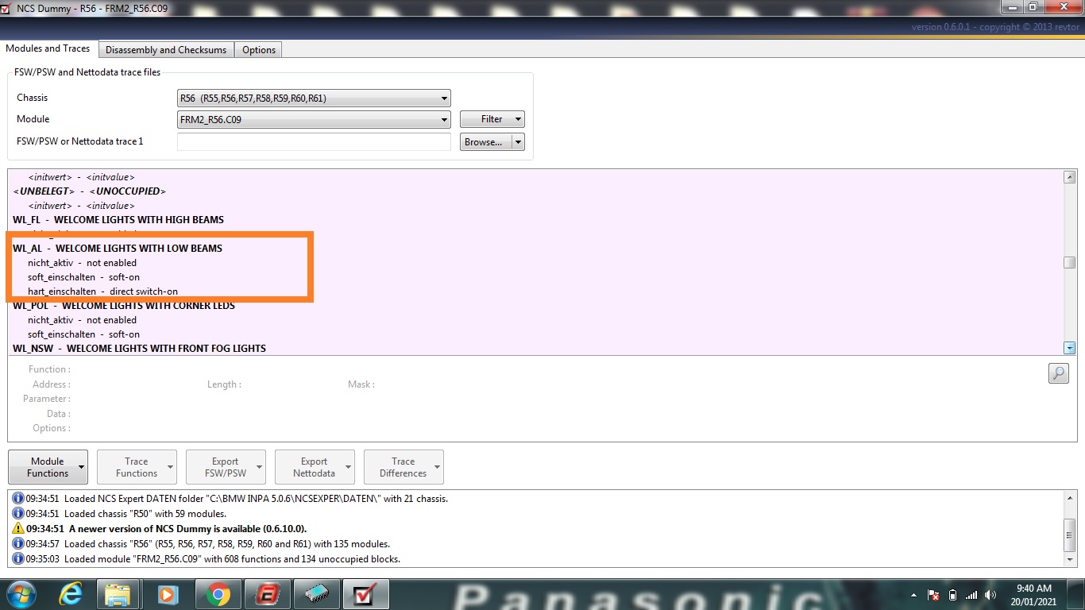
Task: Click the FSW/PSW or Nettodata trace input field
Action: 314,142
